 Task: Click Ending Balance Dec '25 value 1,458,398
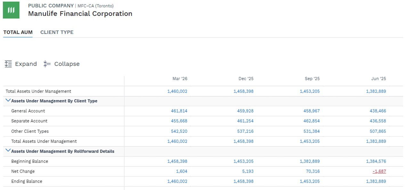tap(243, 181)
